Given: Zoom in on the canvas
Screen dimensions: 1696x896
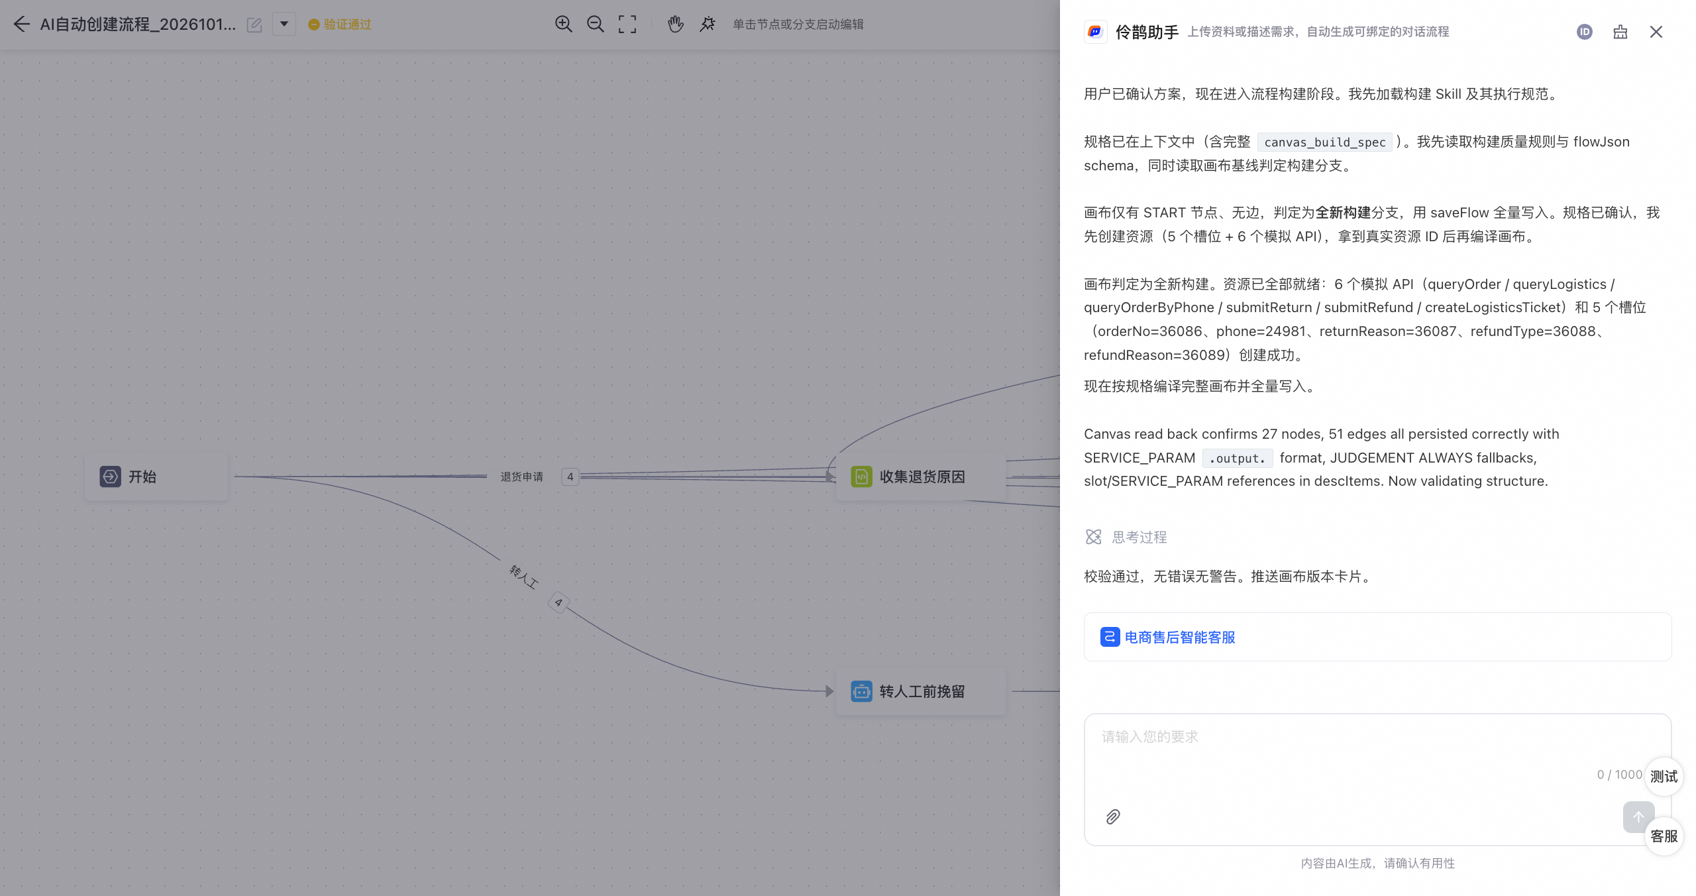Looking at the screenshot, I should coord(564,25).
